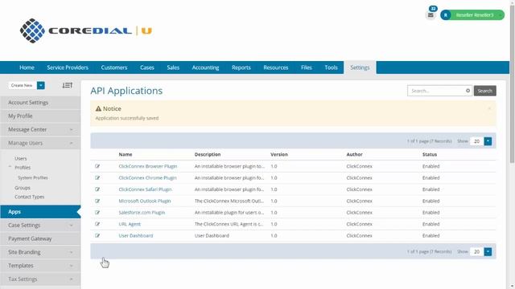
Task: Open the bottom Show 20 records dropdown
Action: pos(488,251)
